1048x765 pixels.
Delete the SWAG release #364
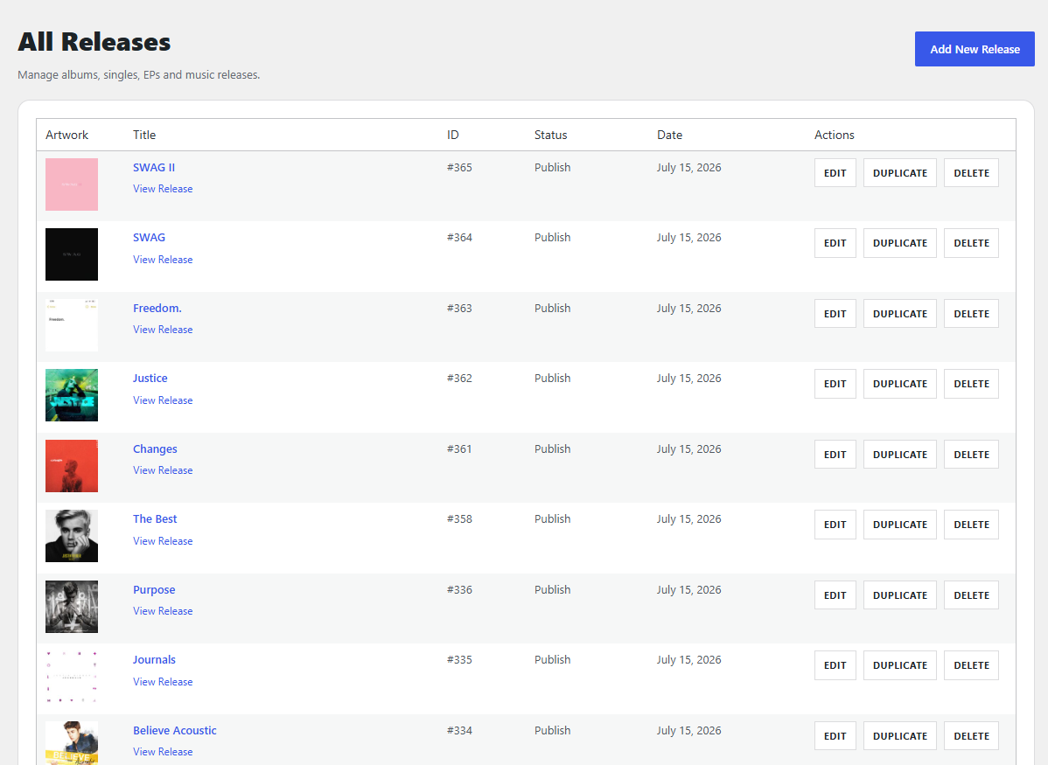coord(971,243)
